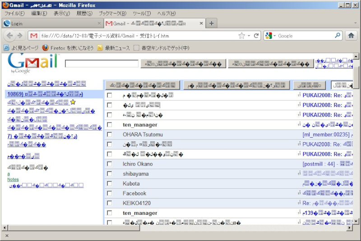361x241 pixels.
Task: Tick the Facebook message checkbox
Action: pos(110,193)
